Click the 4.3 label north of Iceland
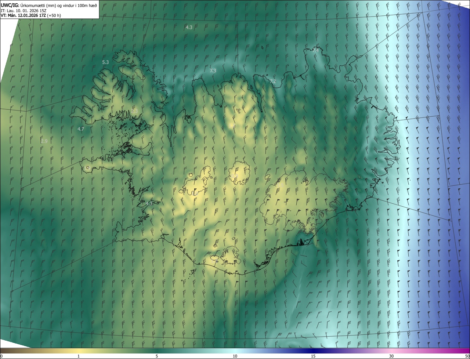The width and height of the screenshot is (470, 359). tap(189, 27)
